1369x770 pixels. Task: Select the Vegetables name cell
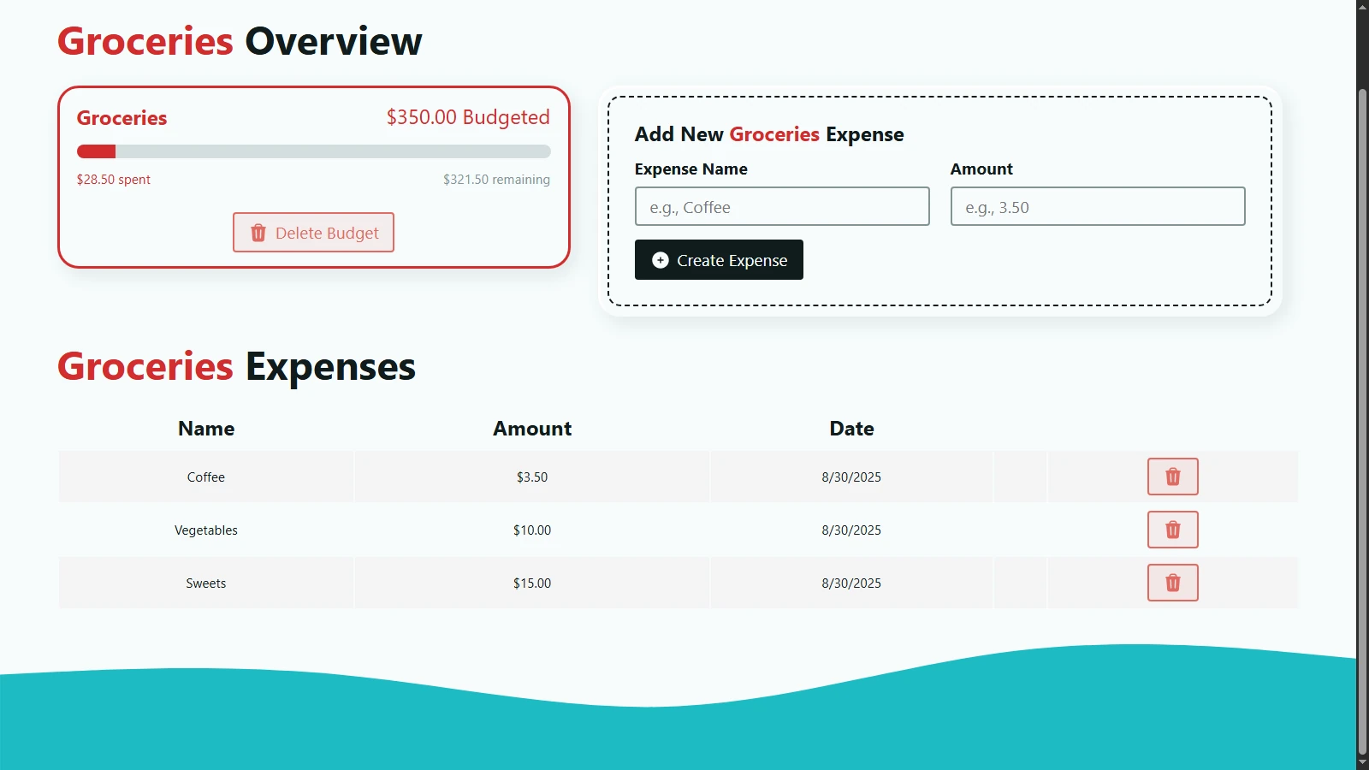coord(206,530)
